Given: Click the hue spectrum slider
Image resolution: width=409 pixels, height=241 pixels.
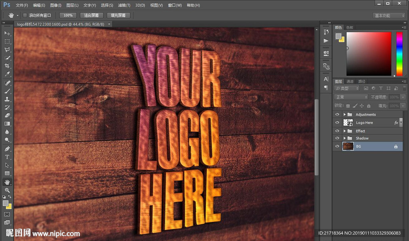Looking at the screenshot, I should coord(399,54).
